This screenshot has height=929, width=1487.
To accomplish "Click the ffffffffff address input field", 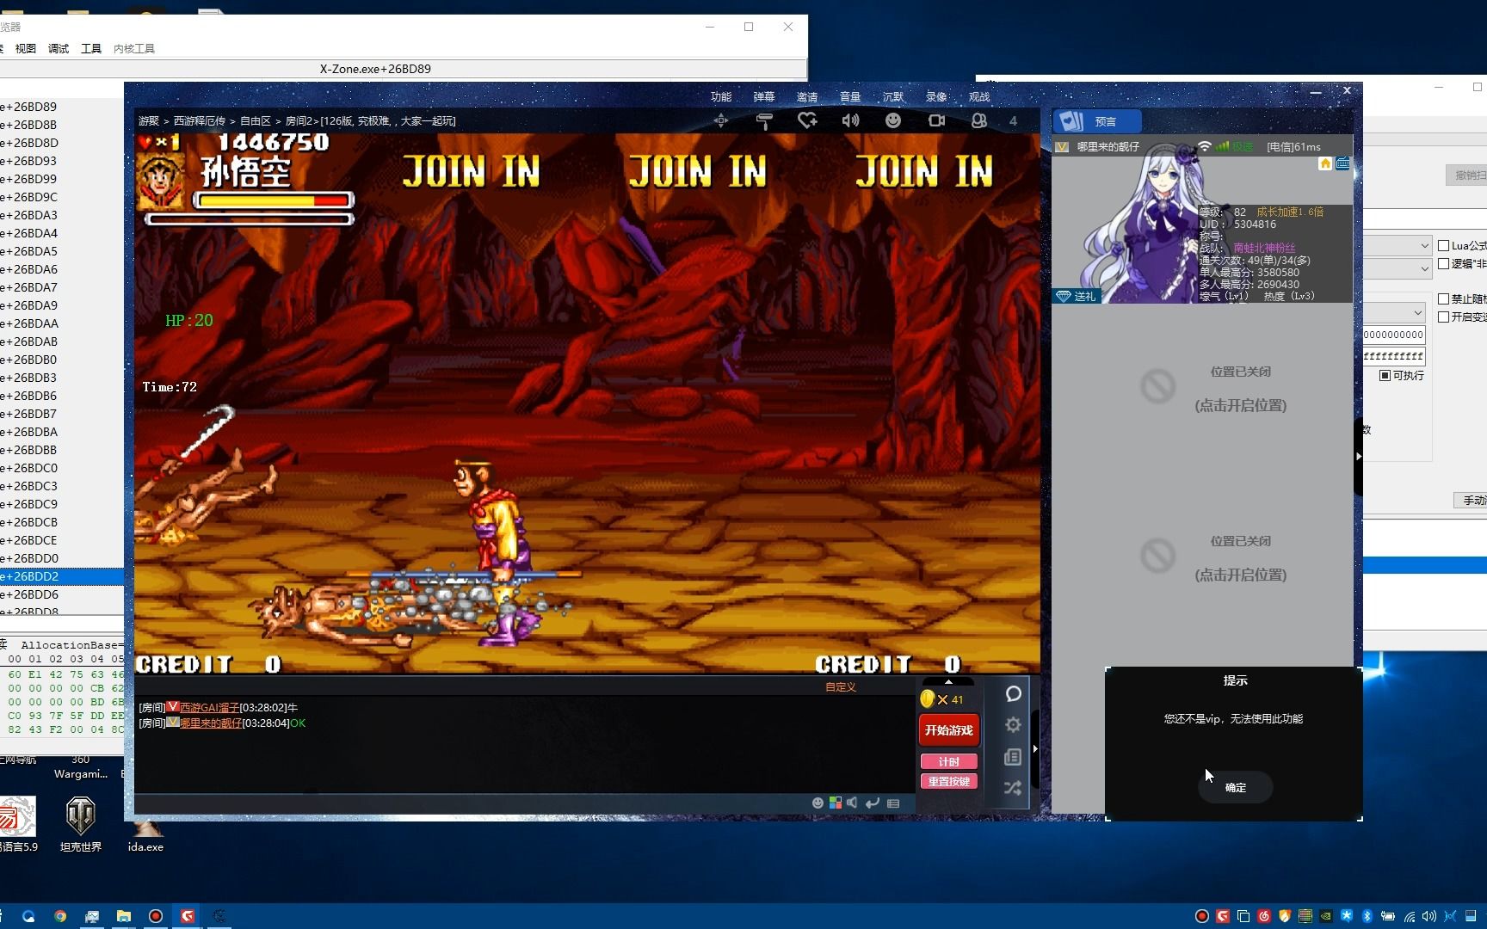I will pos(1394,356).
